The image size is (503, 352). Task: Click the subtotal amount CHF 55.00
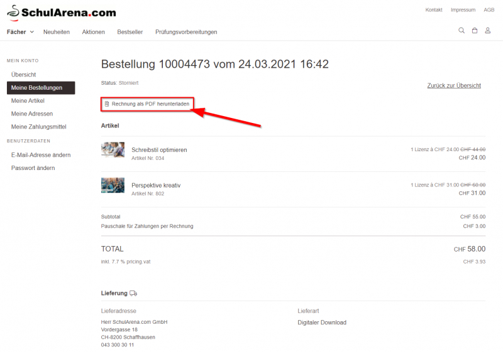(473, 216)
